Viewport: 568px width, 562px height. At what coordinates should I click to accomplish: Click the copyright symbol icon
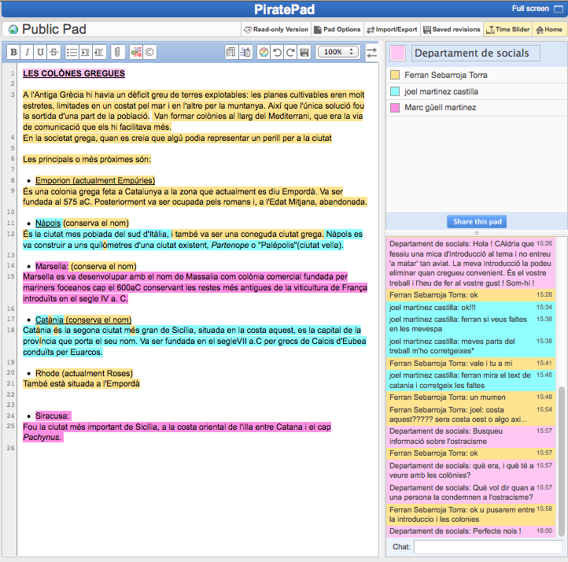(149, 53)
